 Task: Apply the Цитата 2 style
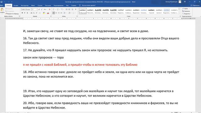pos(159,11)
